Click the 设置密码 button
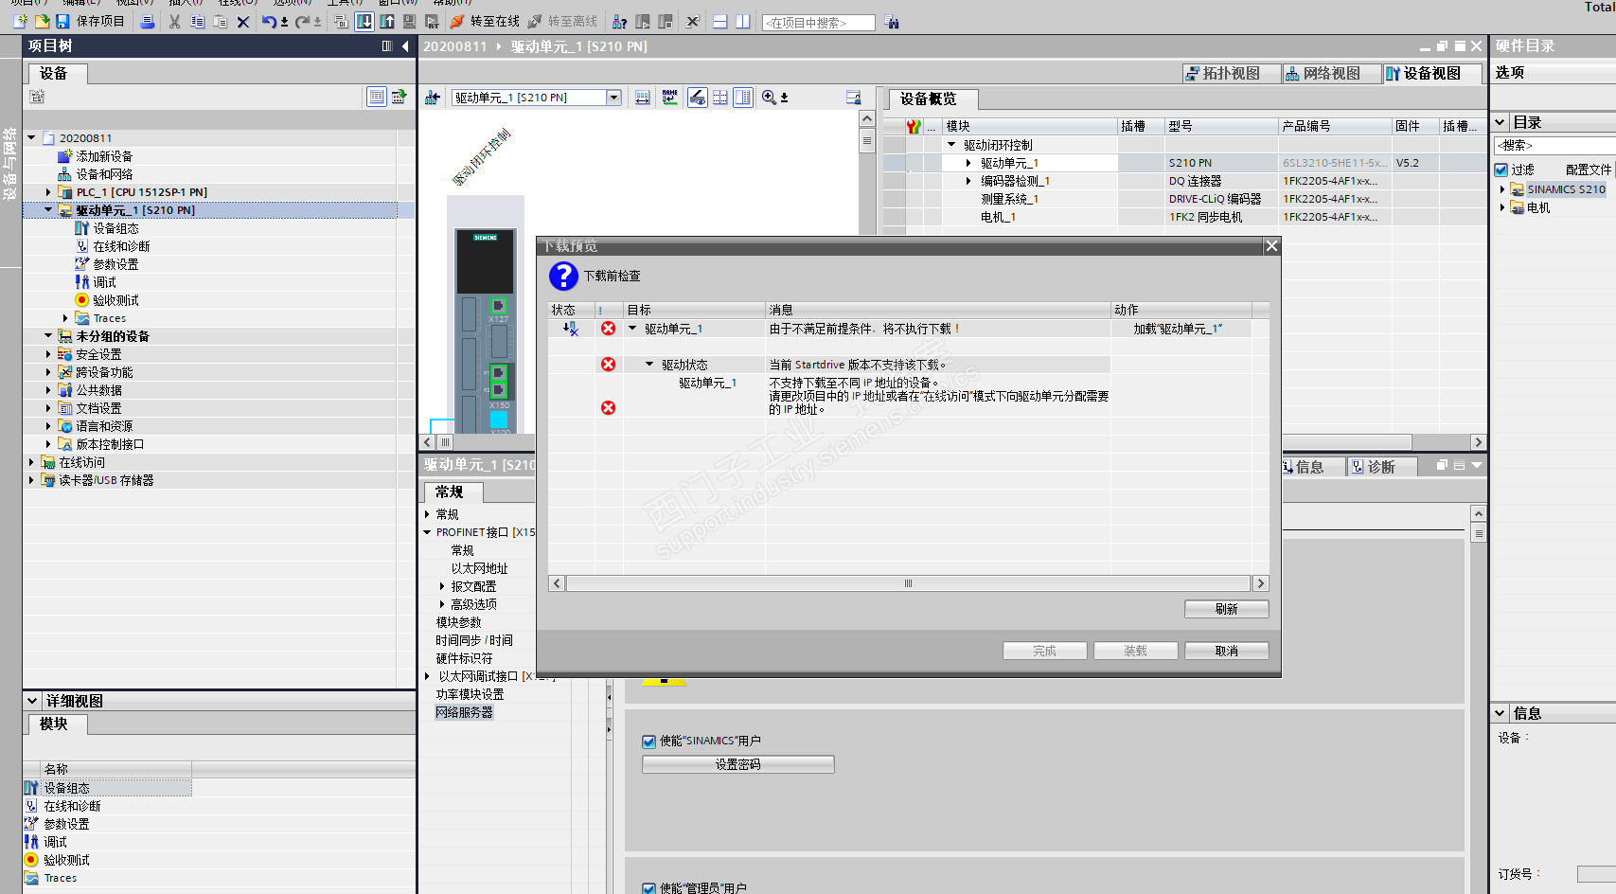 coord(738,764)
